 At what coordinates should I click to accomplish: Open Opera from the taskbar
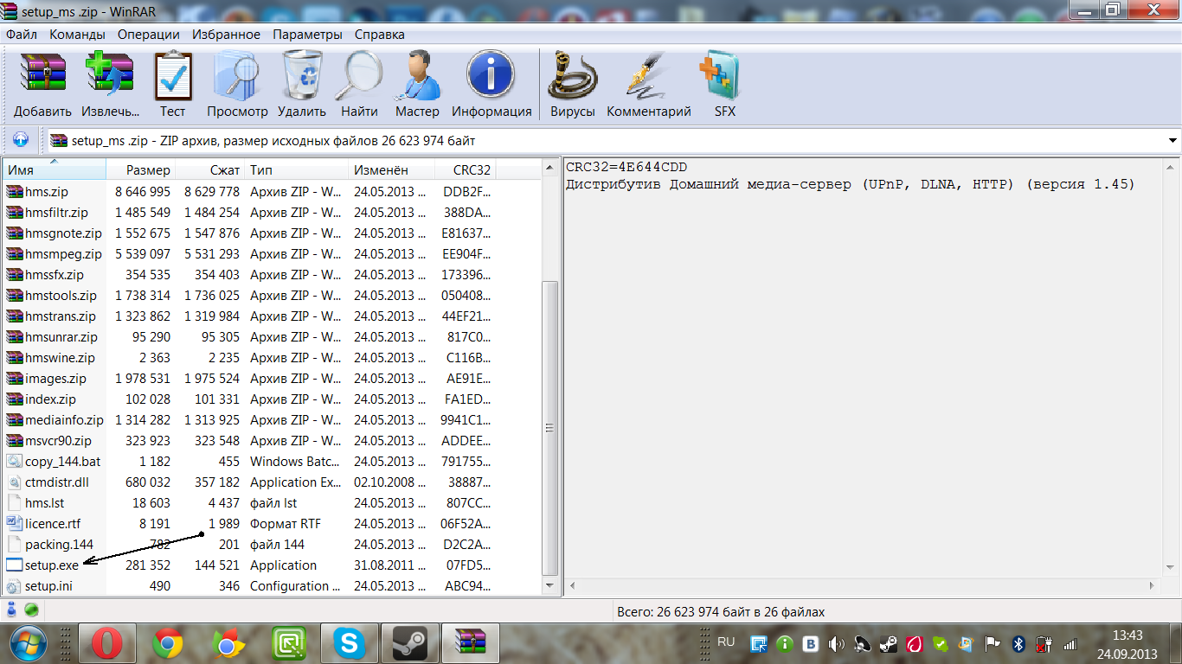click(x=106, y=643)
